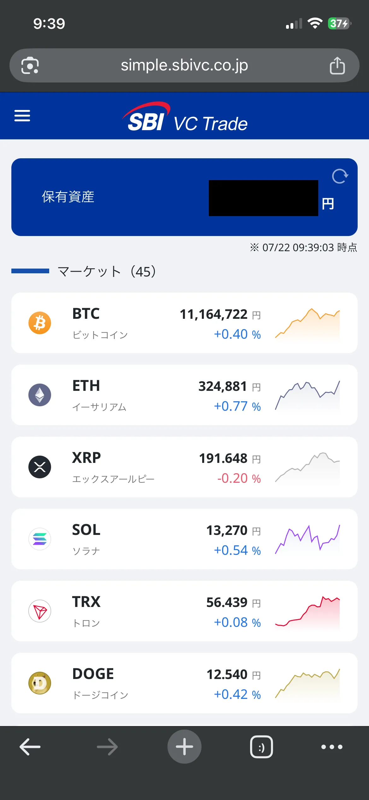Select the simple.sbivc.co.jp address field
This screenshot has height=800, width=369.
(x=184, y=65)
